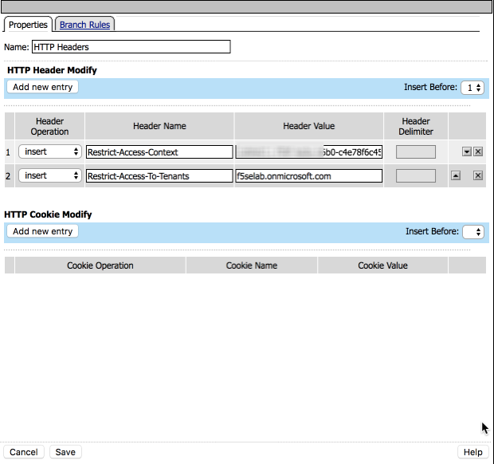Click the Name field containing HTTP Headers

tap(131, 47)
